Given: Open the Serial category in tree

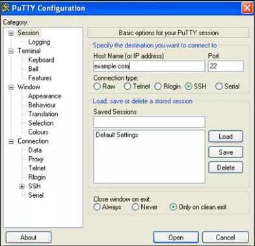Looking at the screenshot, I should coord(36,195).
